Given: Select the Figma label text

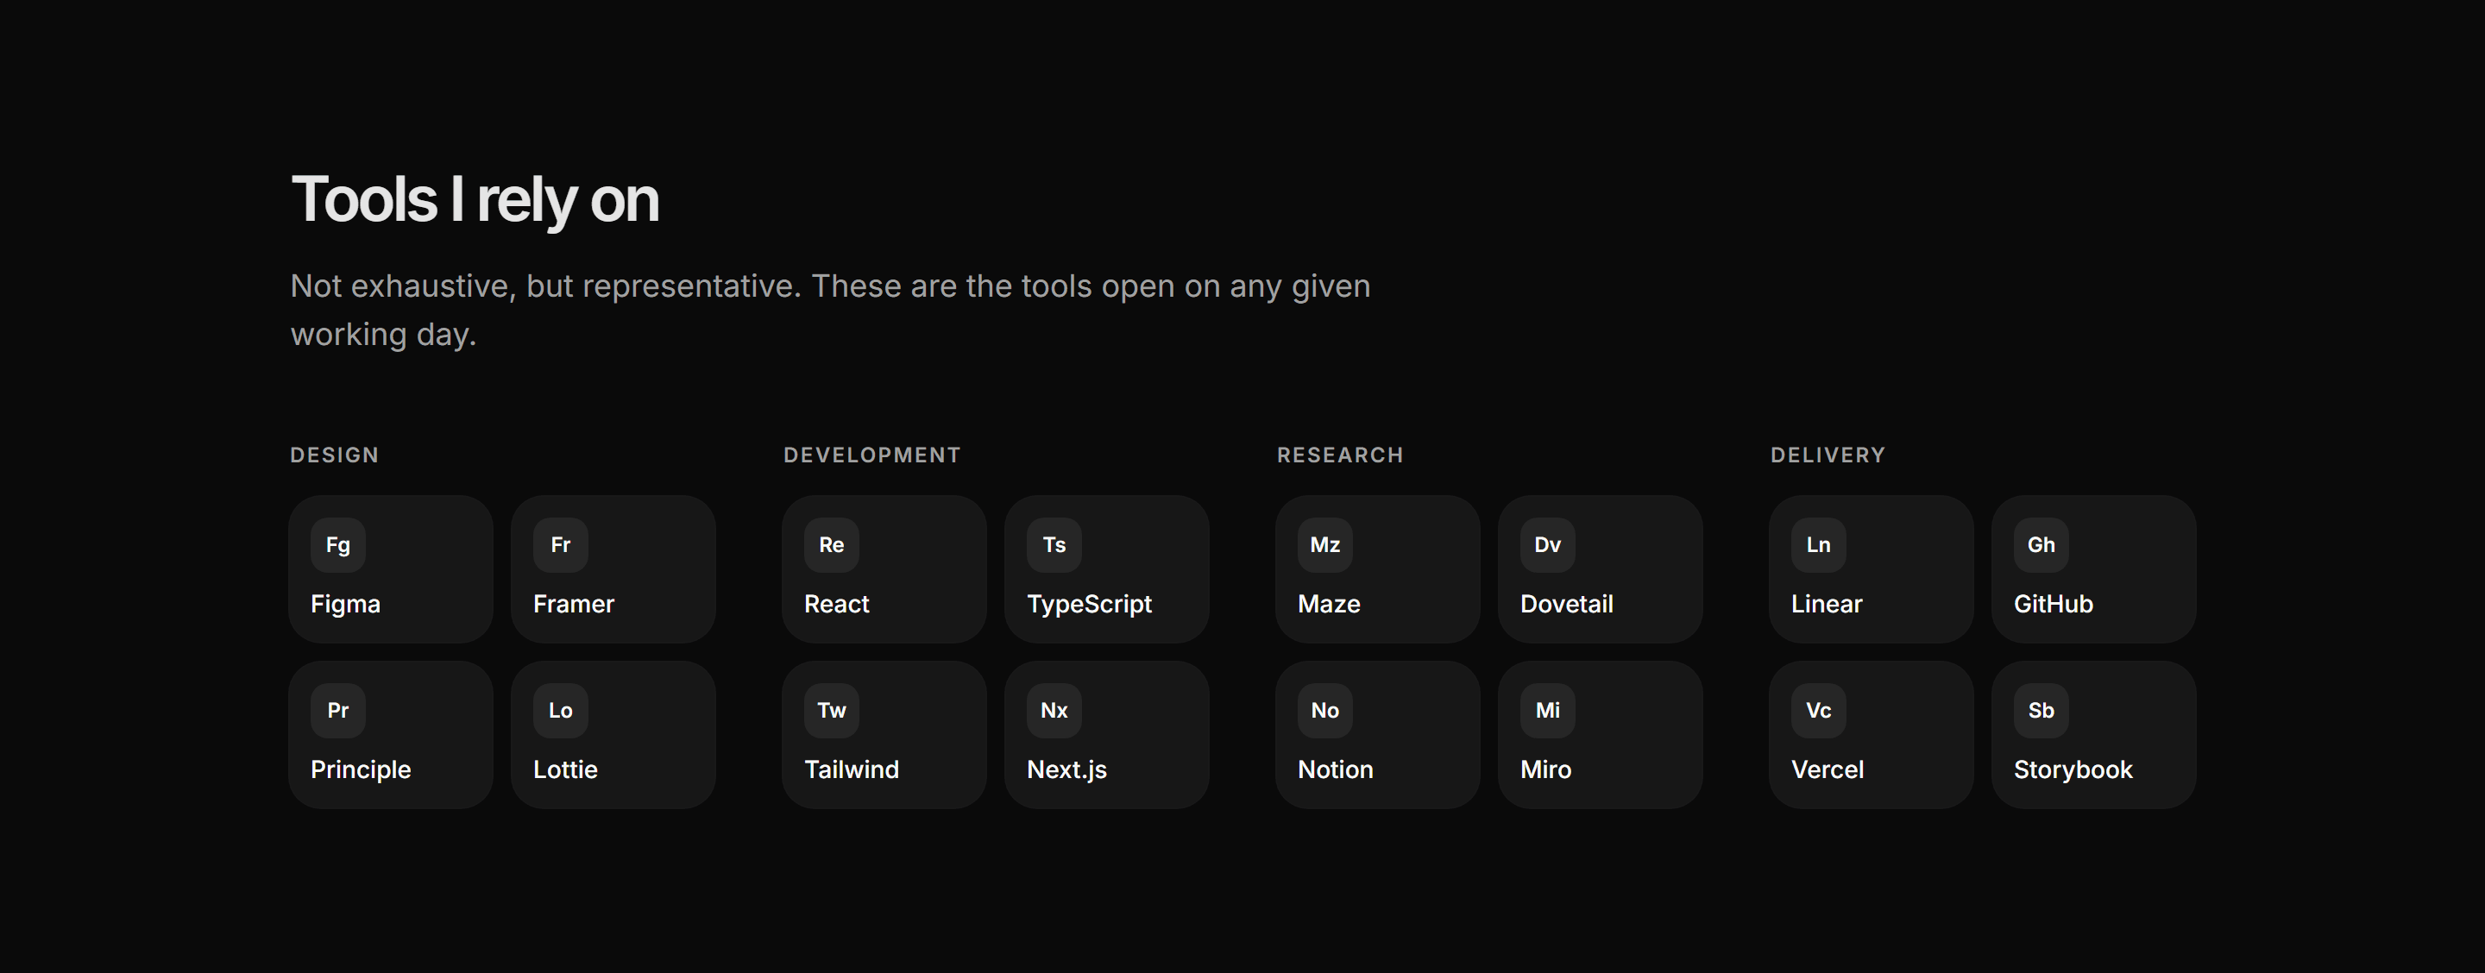Looking at the screenshot, I should [x=345, y=605].
